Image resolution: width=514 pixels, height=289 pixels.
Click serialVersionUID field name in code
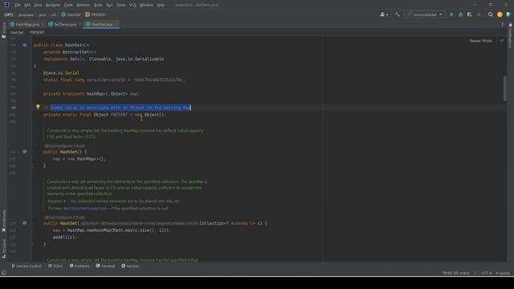pyautogui.click(x=106, y=80)
